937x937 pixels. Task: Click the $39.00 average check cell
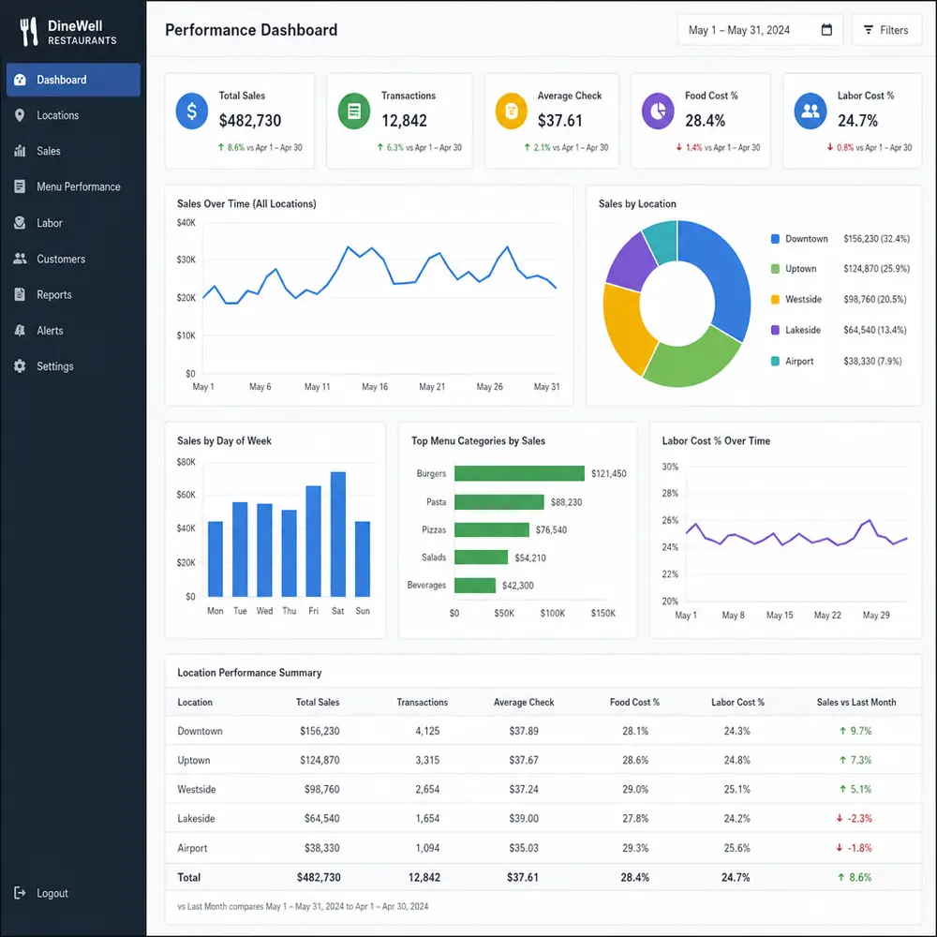524,819
